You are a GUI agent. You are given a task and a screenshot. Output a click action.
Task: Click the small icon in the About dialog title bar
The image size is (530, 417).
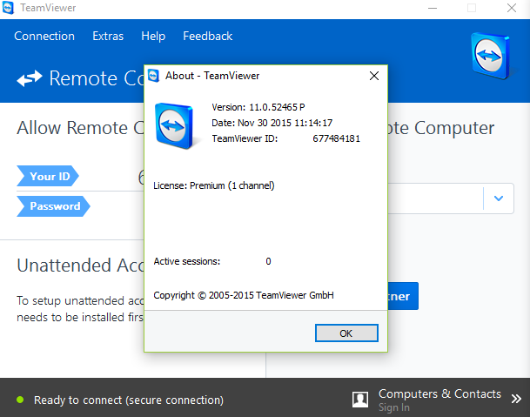[153, 76]
